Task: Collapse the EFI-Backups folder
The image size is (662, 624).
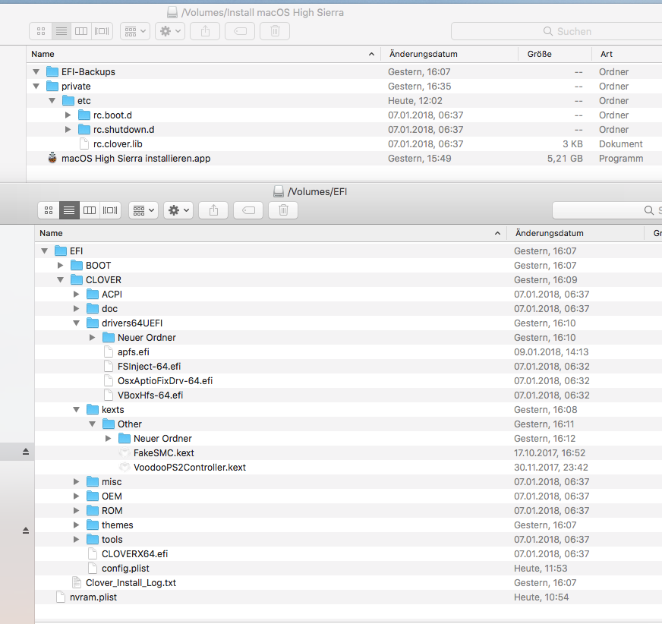Action: (x=36, y=72)
